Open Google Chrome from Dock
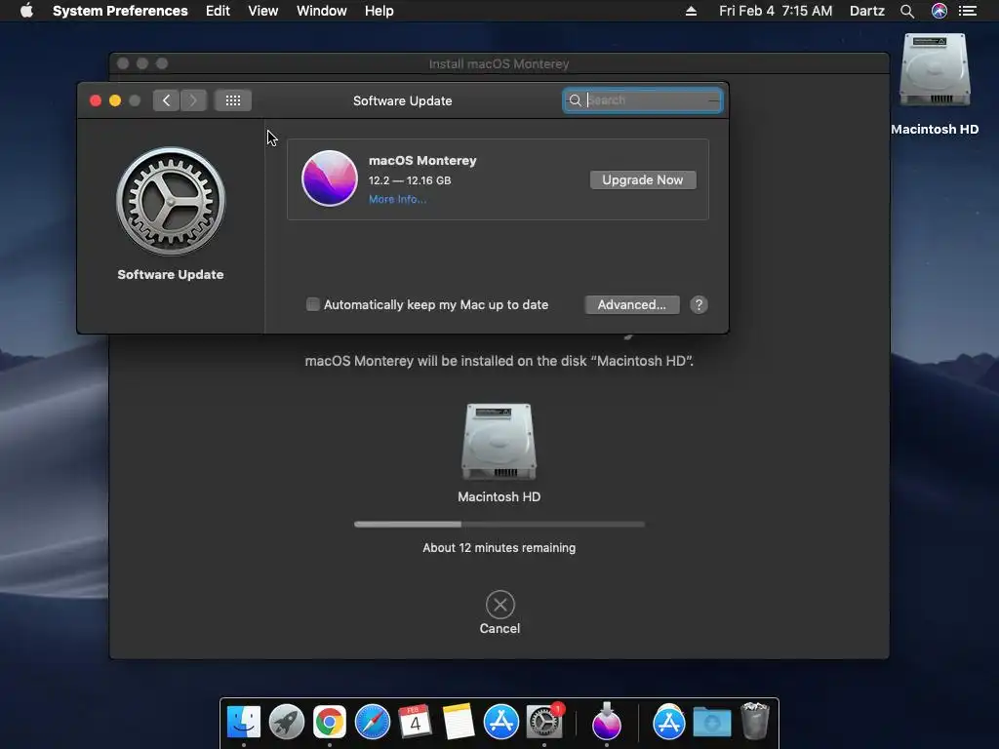The height and width of the screenshot is (749, 999). [x=330, y=722]
